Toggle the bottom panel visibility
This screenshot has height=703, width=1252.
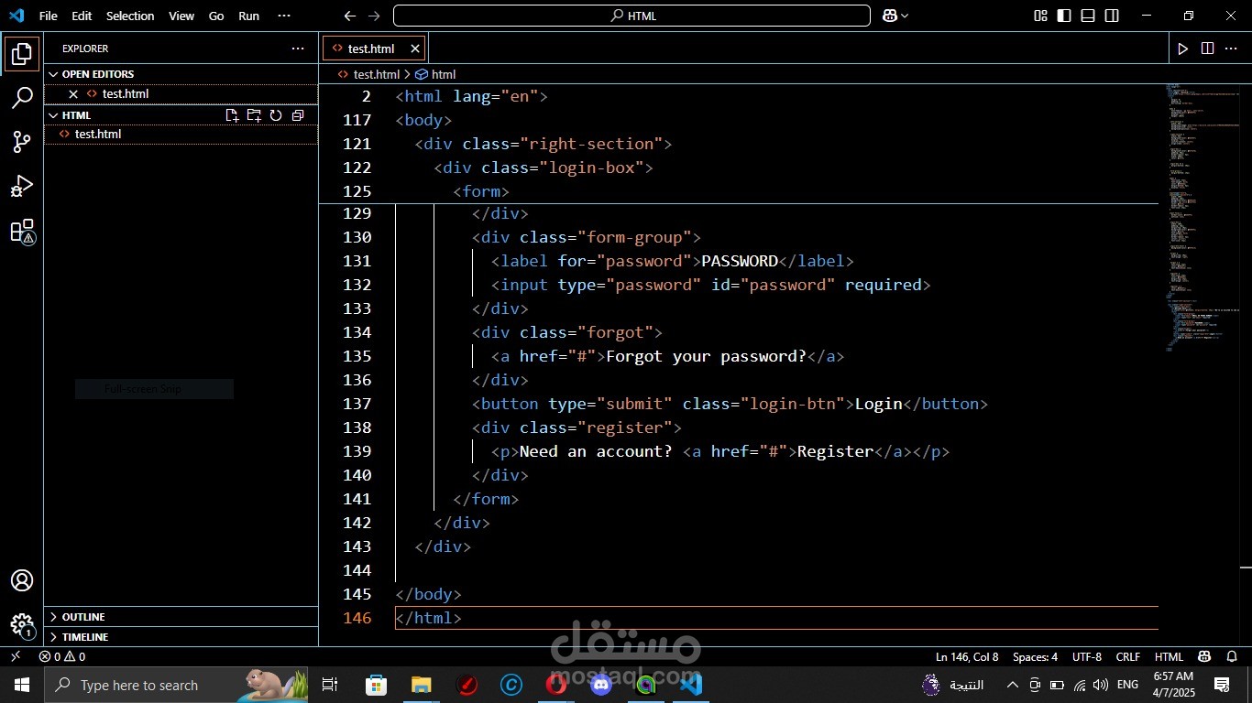(x=1088, y=16)
